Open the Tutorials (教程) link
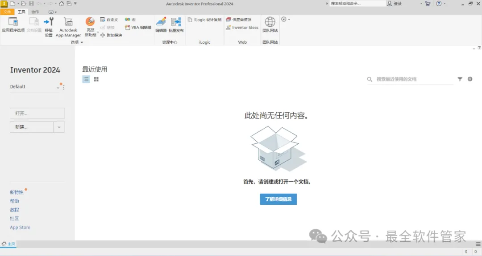 click(14, 210)
